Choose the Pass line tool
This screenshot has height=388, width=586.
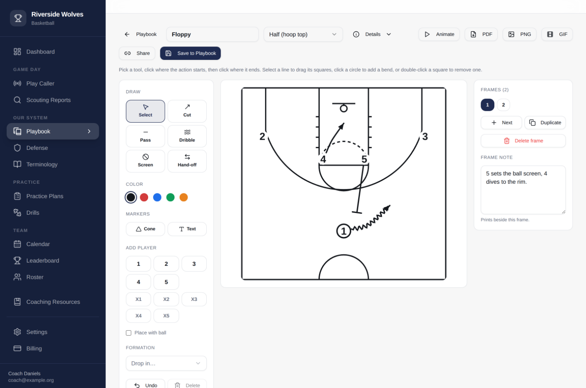[x=145, y=136]
